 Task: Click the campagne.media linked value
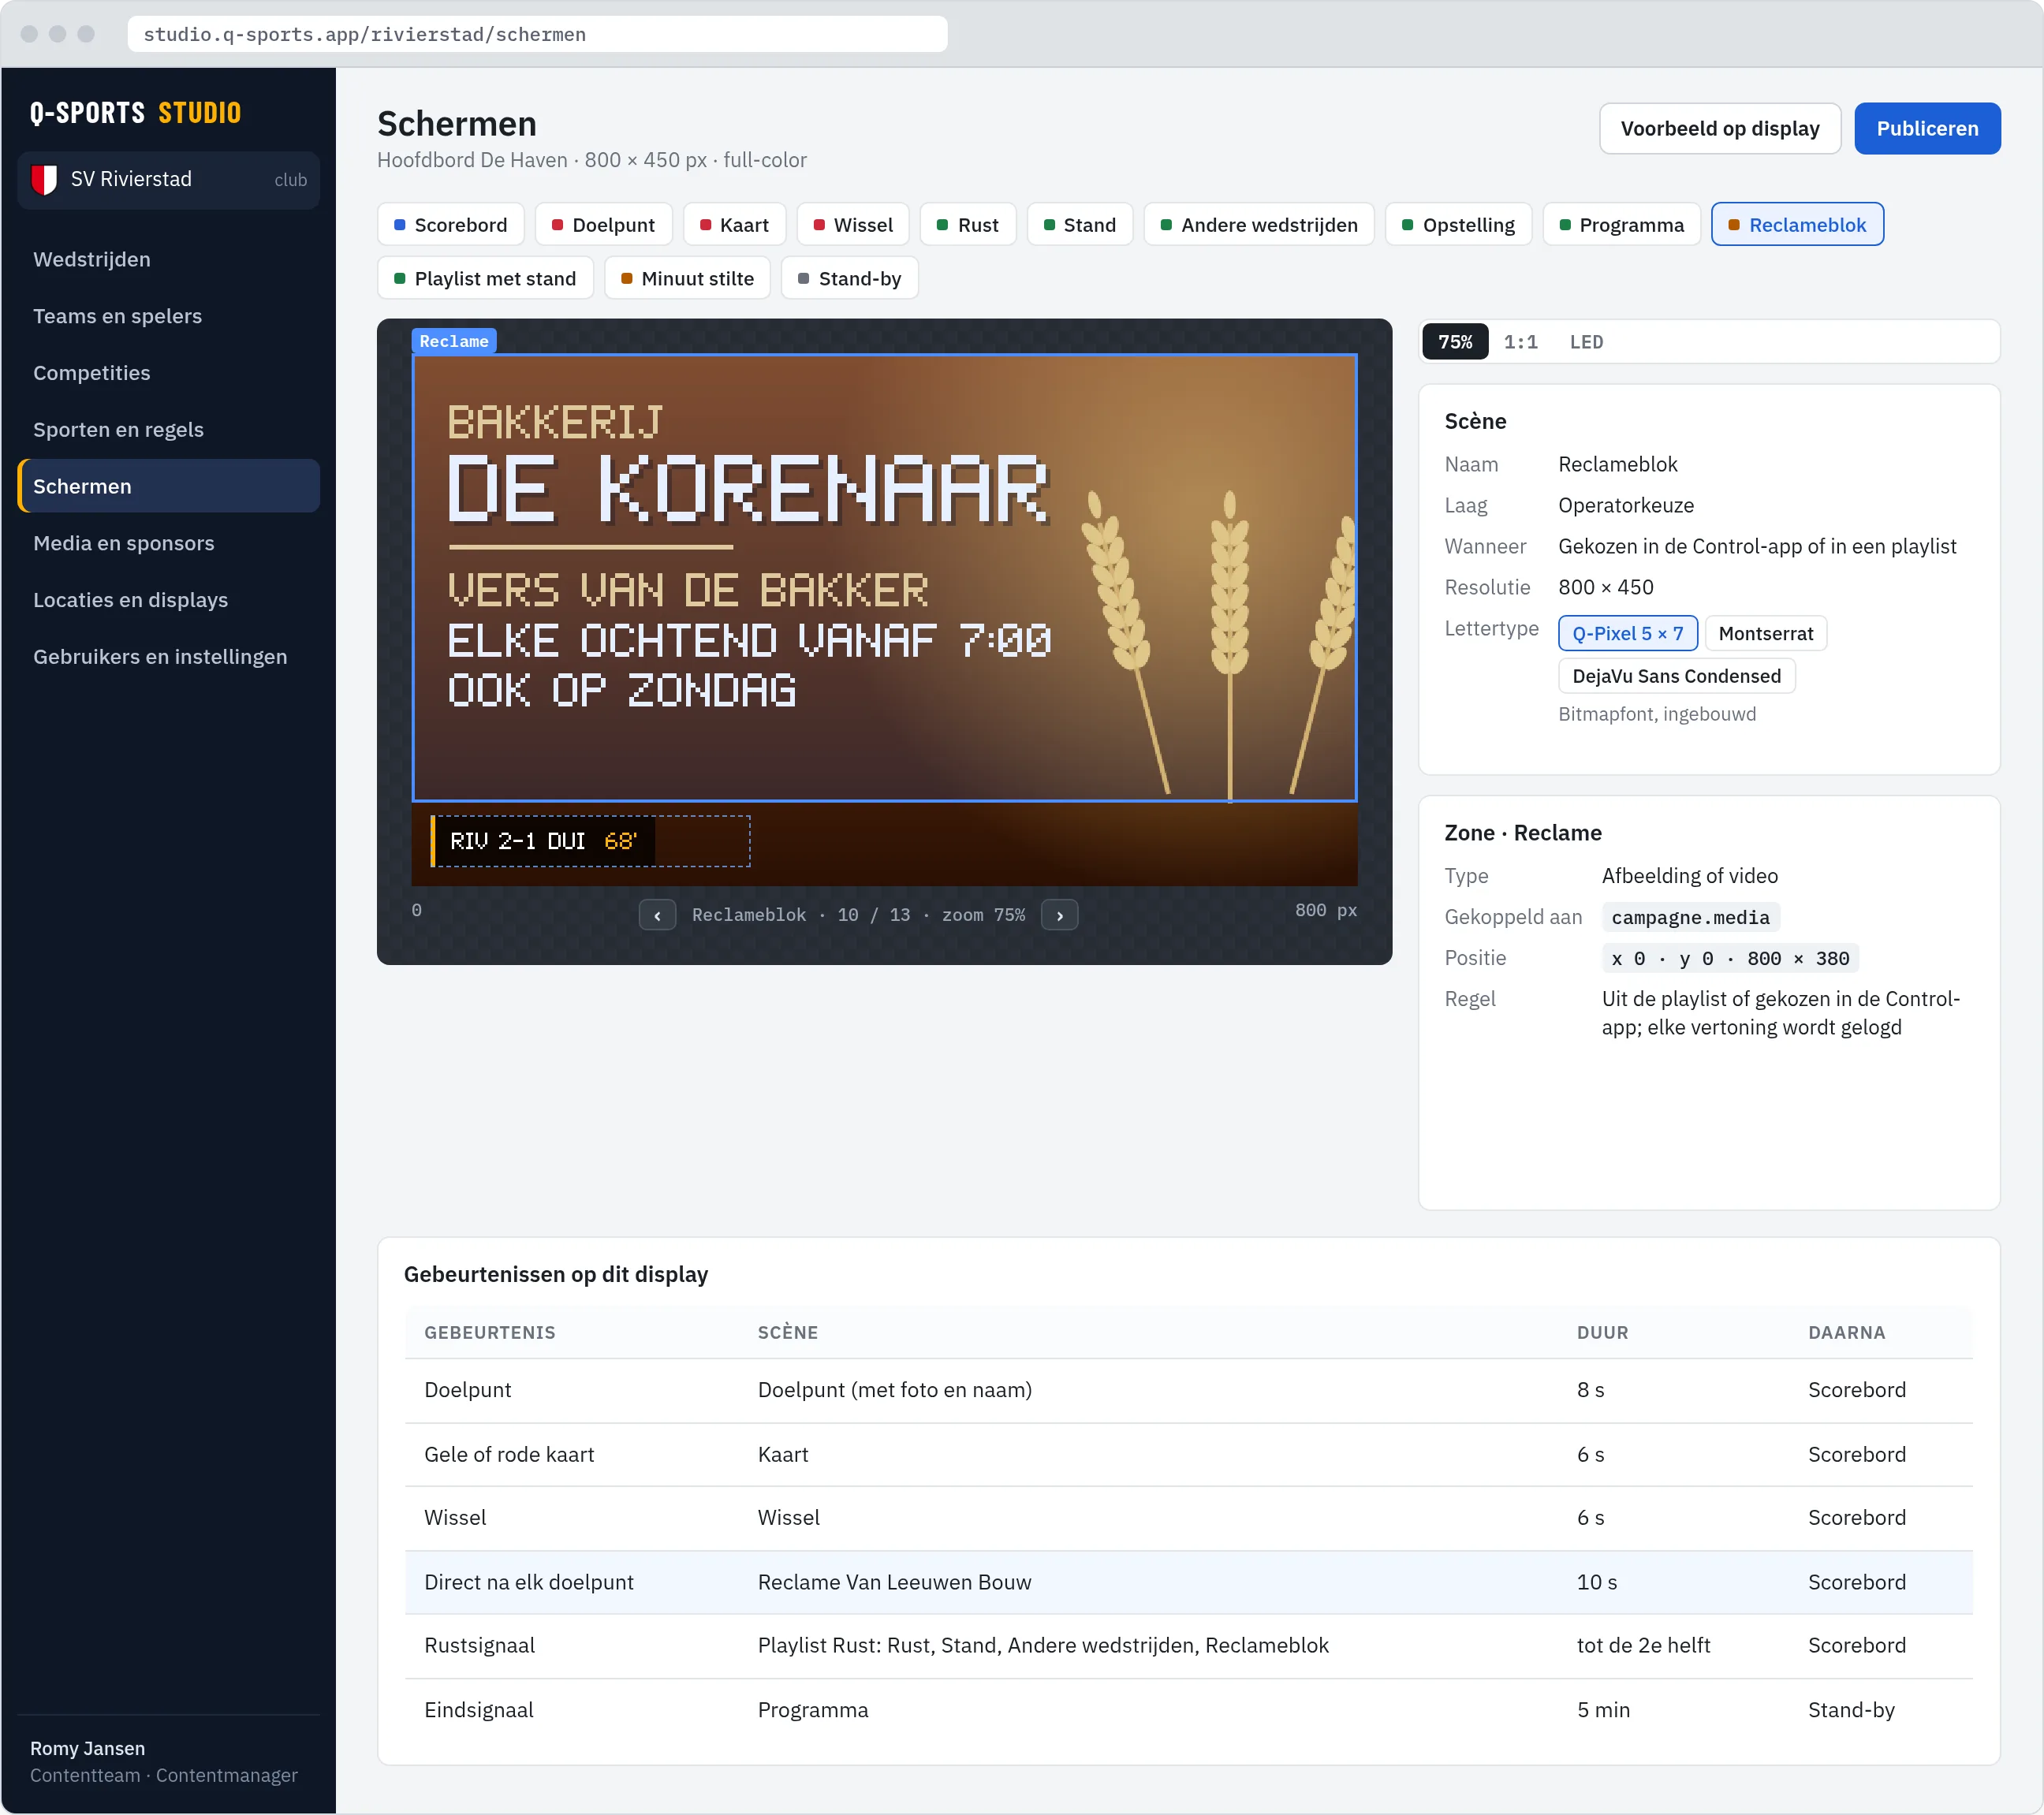[x=1689, y=918]
